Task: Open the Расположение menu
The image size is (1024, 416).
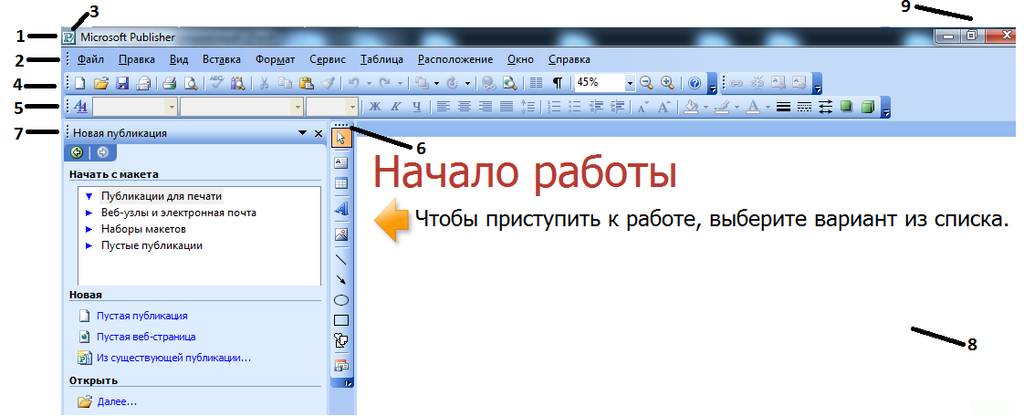Action: click(x=455, y=59)
